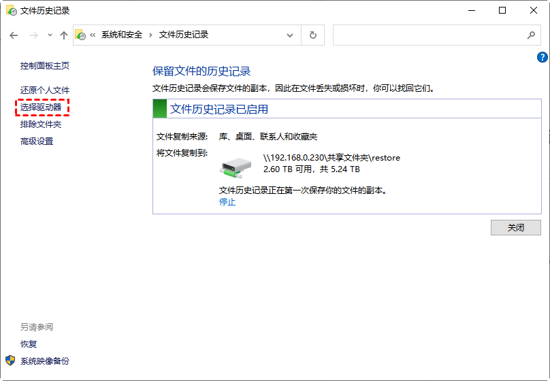Expand the arrow after 系统和安全
This screenshot has height=381, width=550.
click(150, 35)
